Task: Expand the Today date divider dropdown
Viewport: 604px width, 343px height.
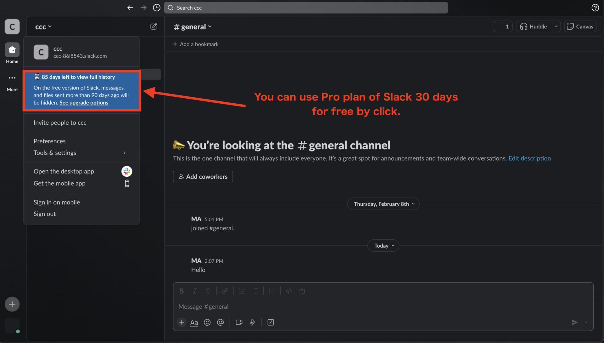Action: [383, 245]
